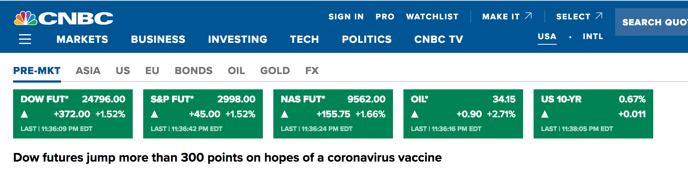
Task: Click the Select external arrow icon
Action: coord(599,16)
